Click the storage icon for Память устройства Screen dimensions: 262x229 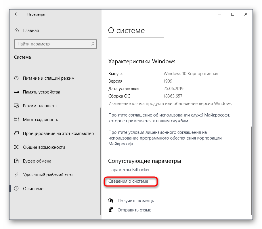(x=16, y=92)
